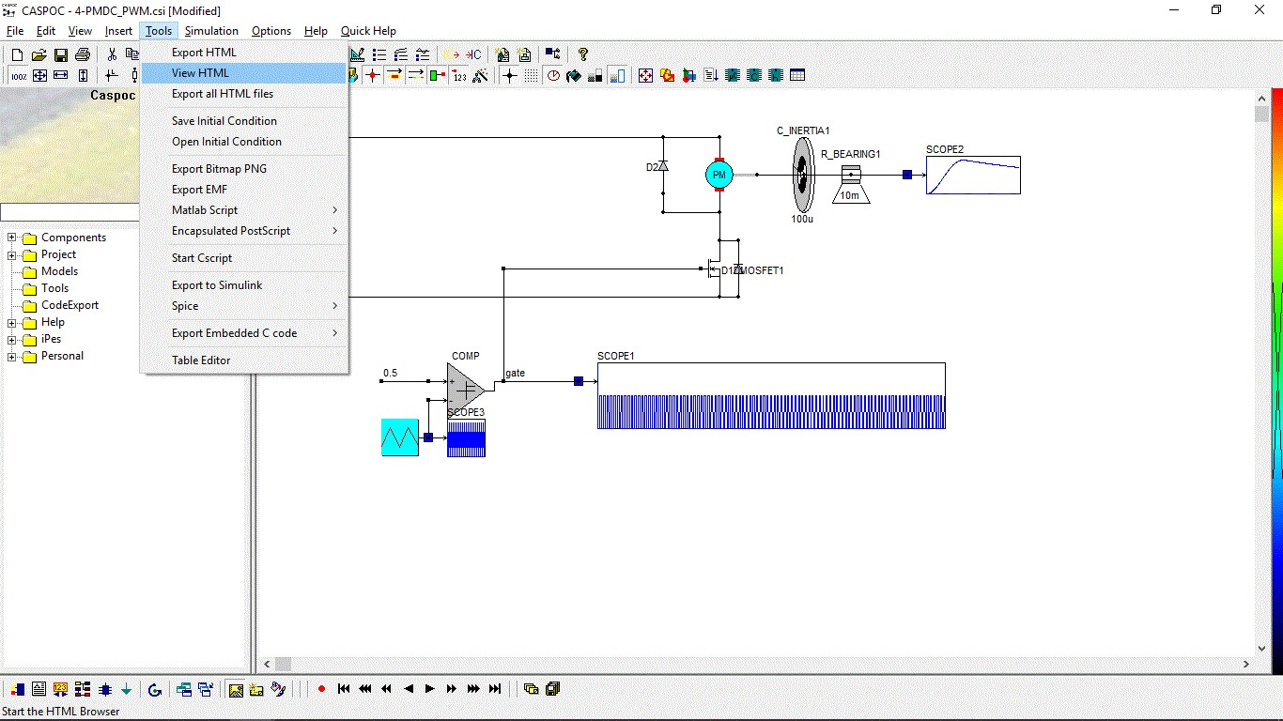Viewport: 1283px width, 721px height.
Task: Click the paint palette brush icon
Action: [277, 689]
